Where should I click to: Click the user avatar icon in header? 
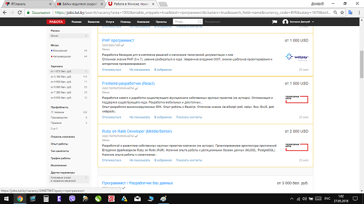[x=285, y=21]
